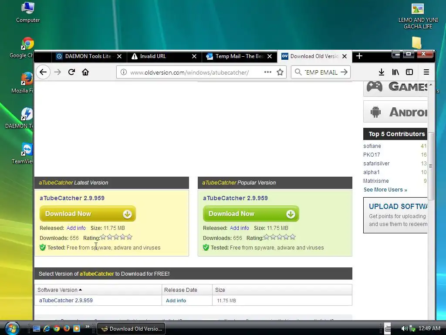This screenshot has width=446, height=335.
Task: Launch Firefox from quick launch bar
Action: [67, 328]
